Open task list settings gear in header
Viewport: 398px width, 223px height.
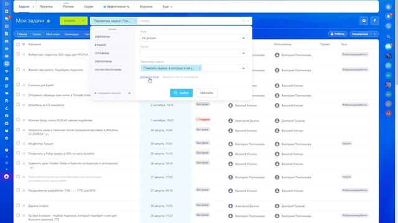364,20
